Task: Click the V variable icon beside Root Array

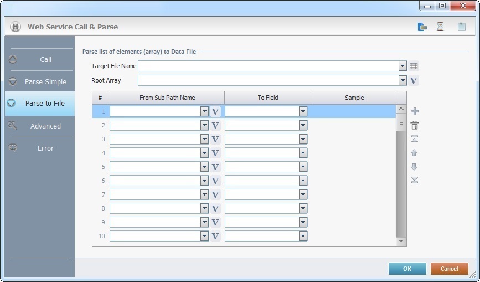Action: (x=414, y=80)
